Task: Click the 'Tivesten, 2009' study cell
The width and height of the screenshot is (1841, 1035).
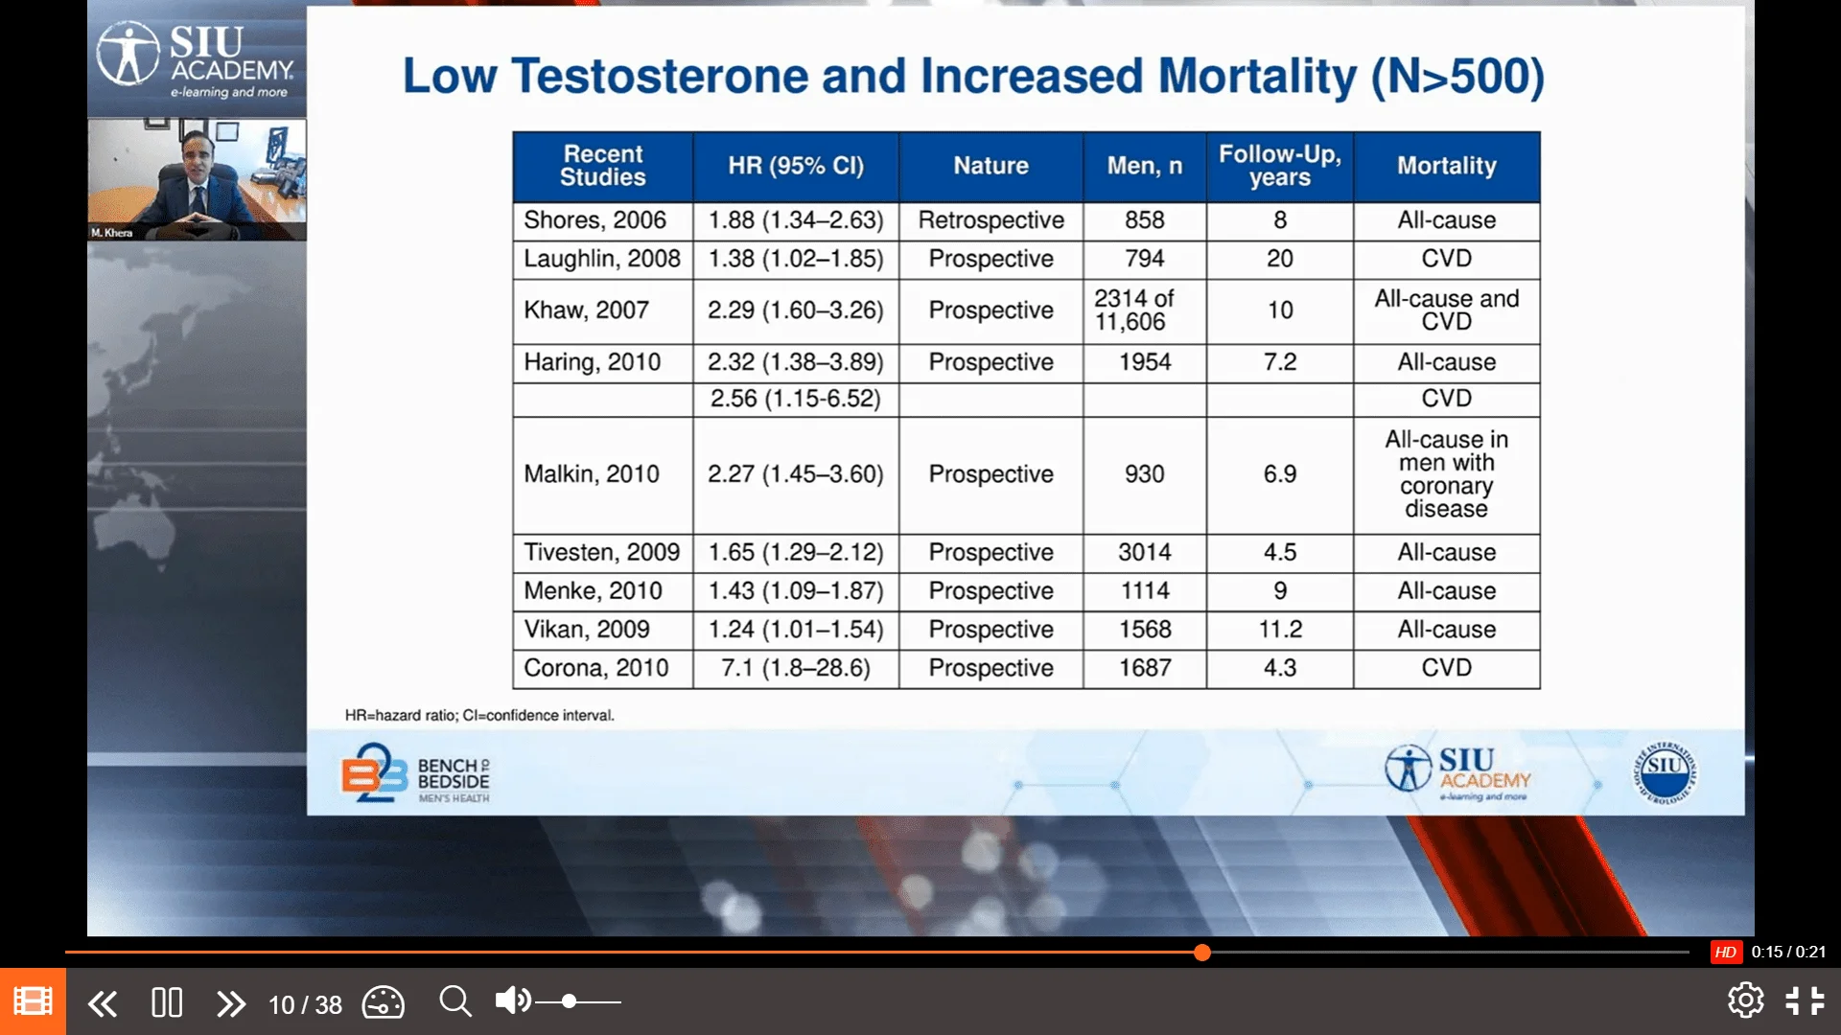Action: coord(603,553)
